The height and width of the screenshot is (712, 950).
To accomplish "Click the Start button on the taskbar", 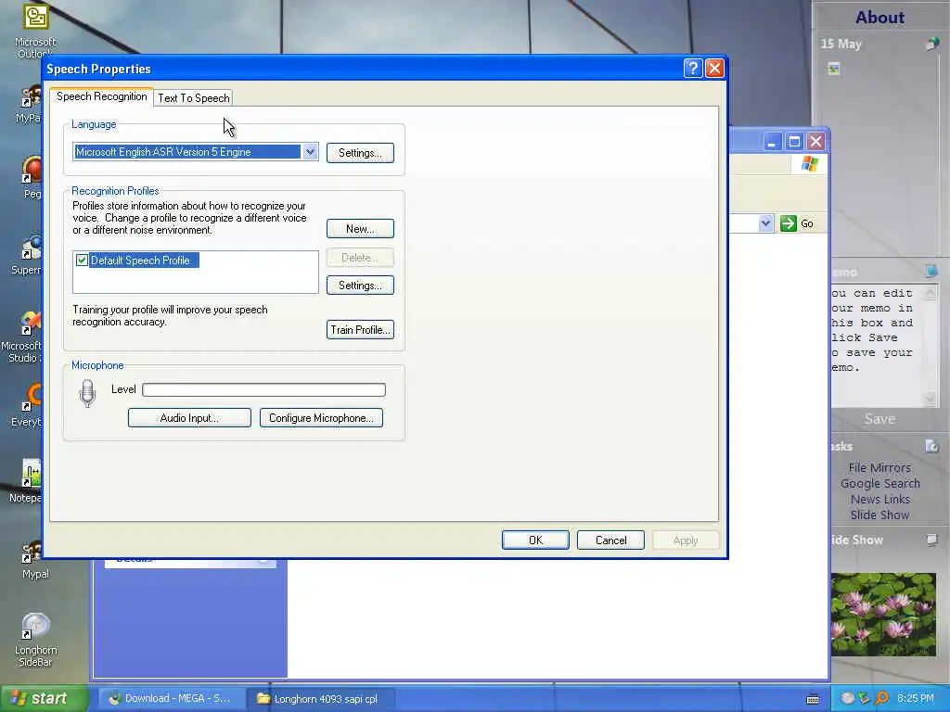I will [44, 698].
